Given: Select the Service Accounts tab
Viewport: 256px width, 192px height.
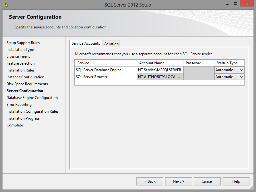Looking at the screenshot, I should click(86, 43).
